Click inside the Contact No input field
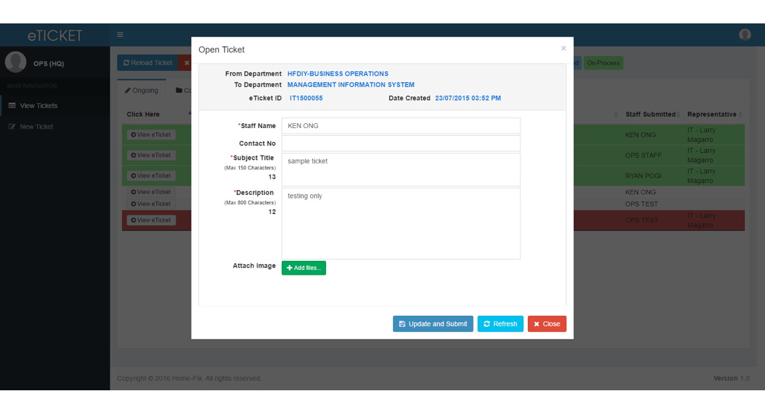This screenshot has width=765, height=413. click(400, 142)
